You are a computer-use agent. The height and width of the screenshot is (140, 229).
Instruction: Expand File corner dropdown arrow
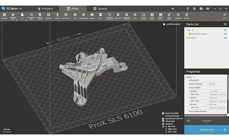26,20
